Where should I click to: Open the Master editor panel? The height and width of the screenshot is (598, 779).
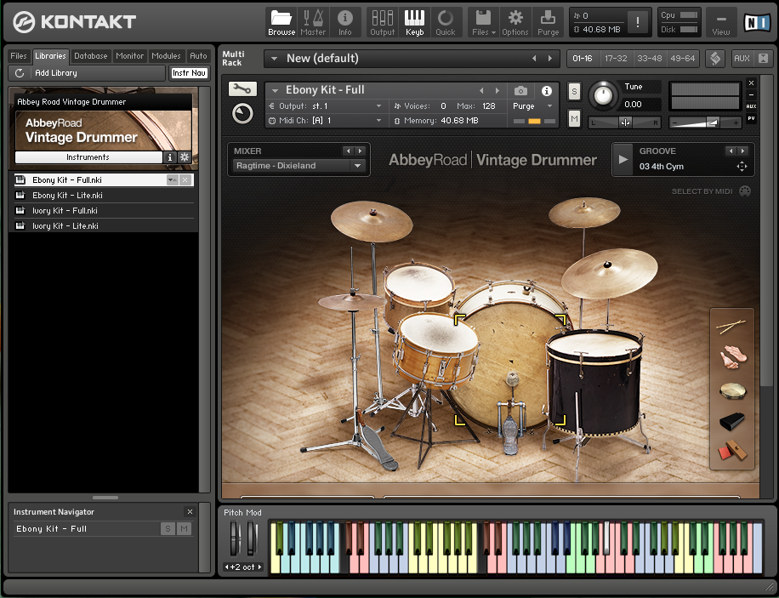313,23
